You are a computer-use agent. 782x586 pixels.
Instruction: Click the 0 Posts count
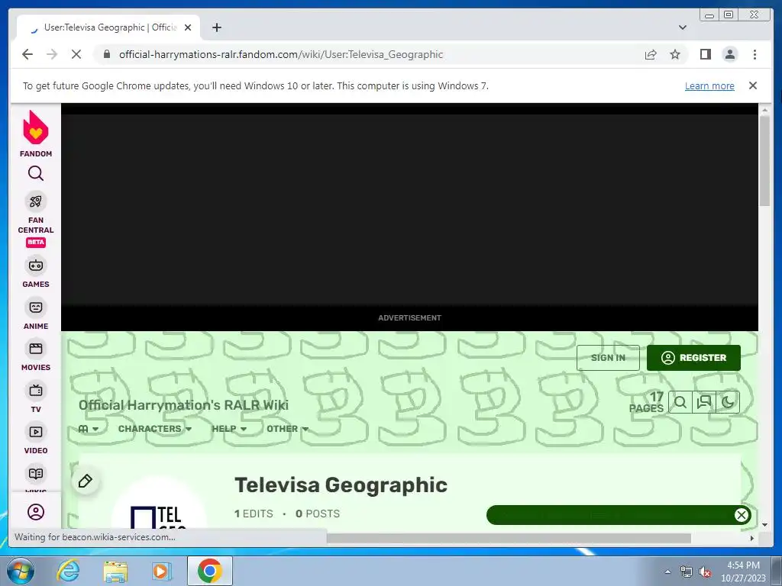(318, 514)
